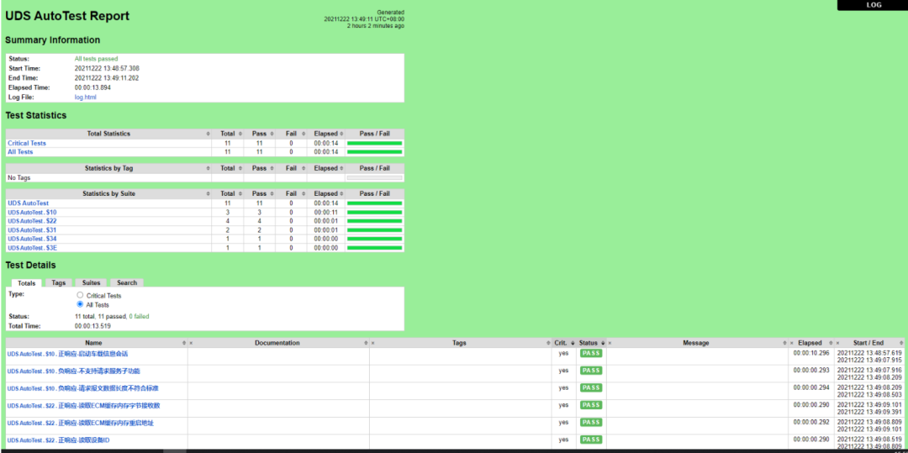Select the Critical Tests radio button

coord(80,296)
